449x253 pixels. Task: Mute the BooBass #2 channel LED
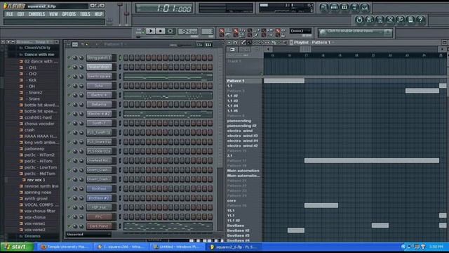(69, 198)
